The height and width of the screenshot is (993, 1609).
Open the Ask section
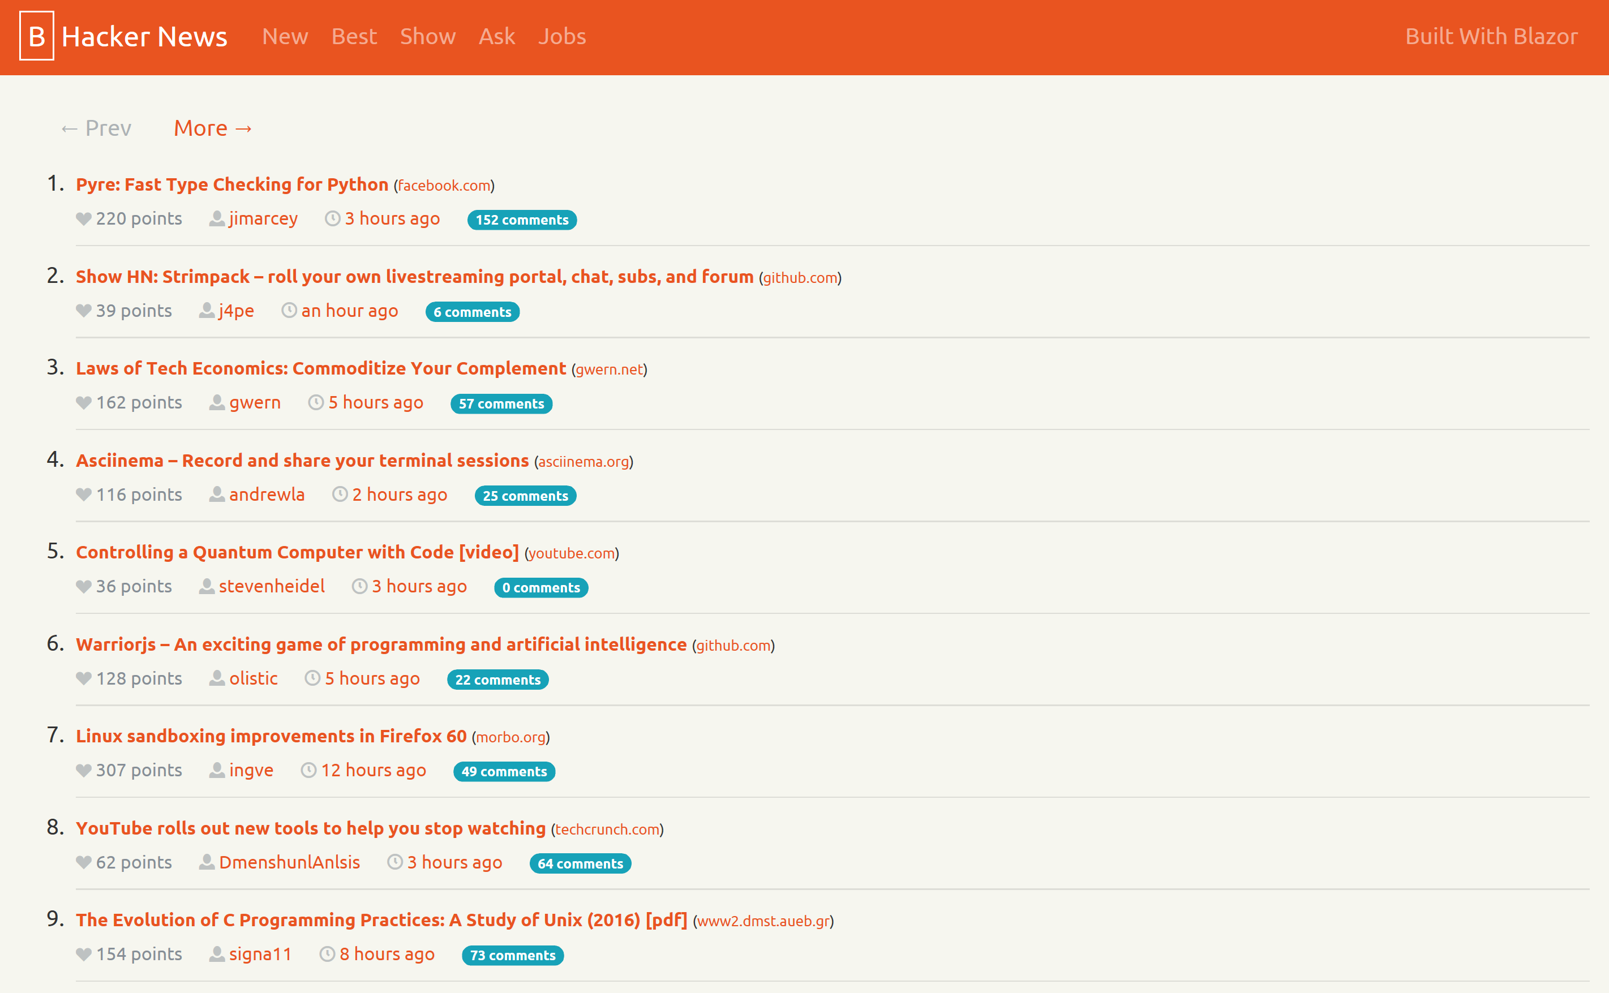click(497, 36)
